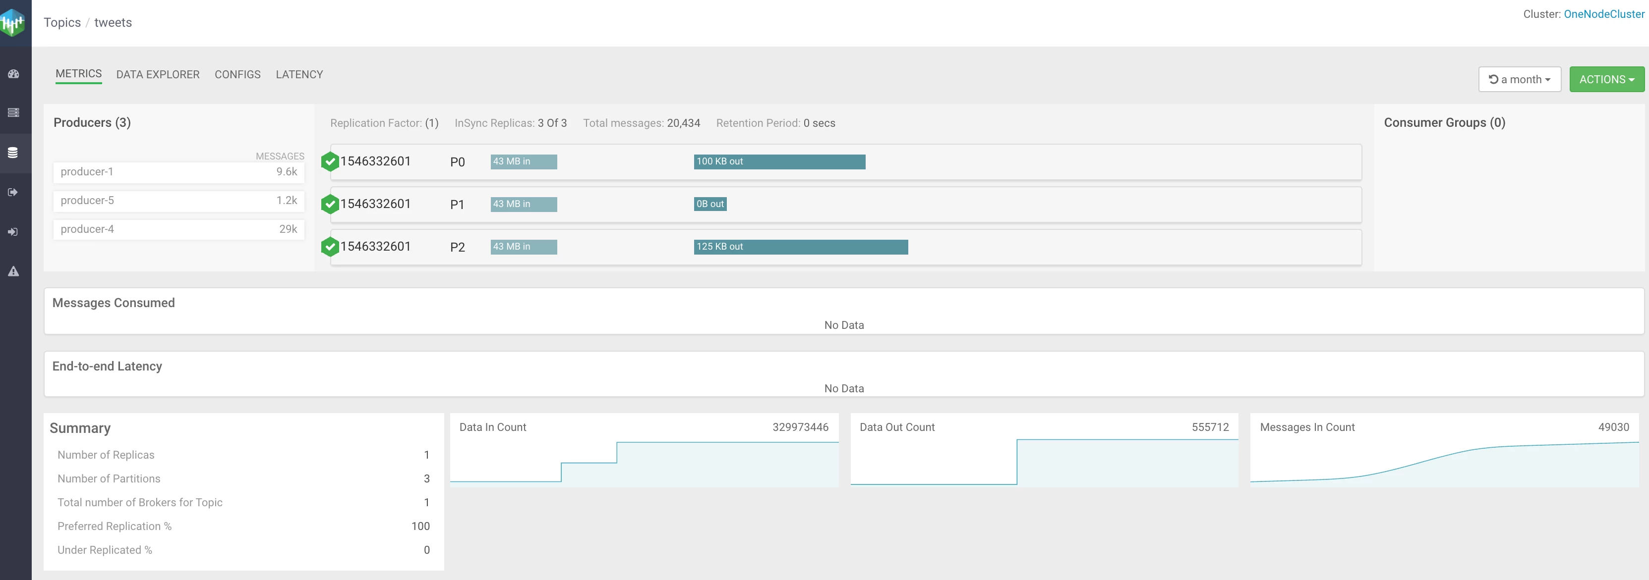Image resolution: width=1649 pixels, height=580 pixels.
Task: Click the 'Preferred Replication %' summary row
Action: [x=243, y=527]
